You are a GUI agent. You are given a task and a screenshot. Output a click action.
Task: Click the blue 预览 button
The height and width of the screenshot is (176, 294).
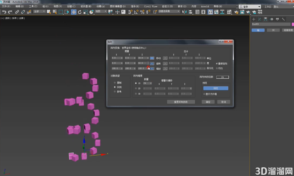[216, 88]
